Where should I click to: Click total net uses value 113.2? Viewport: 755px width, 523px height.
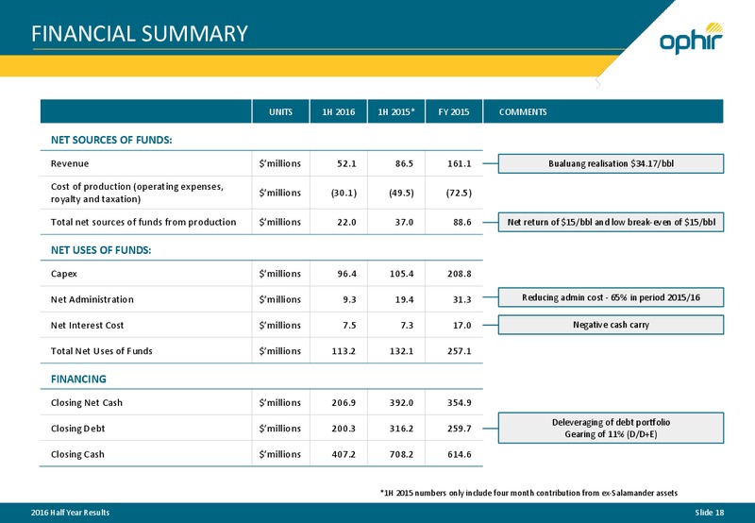[344, 351]
